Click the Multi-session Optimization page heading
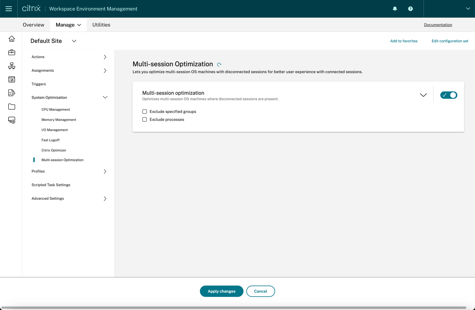 coord(173,64)
